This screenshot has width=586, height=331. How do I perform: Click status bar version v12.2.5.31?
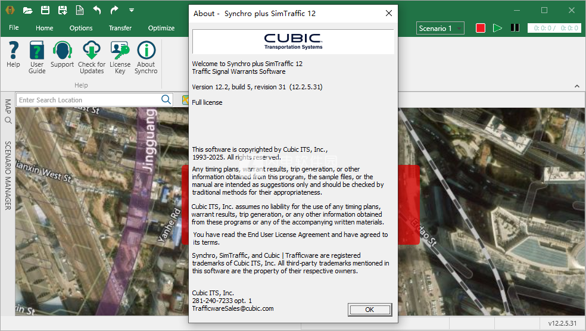click(x=562, y=323)
